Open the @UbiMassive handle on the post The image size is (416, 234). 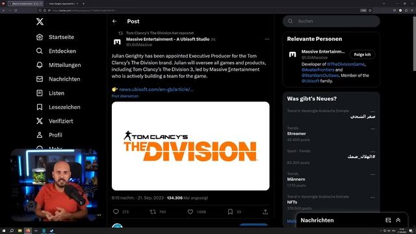[139, 45]
